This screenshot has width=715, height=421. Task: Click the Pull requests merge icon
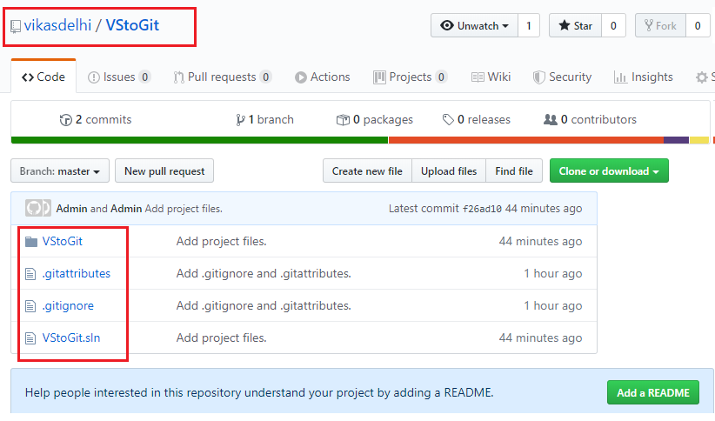(x=179, y=77)
